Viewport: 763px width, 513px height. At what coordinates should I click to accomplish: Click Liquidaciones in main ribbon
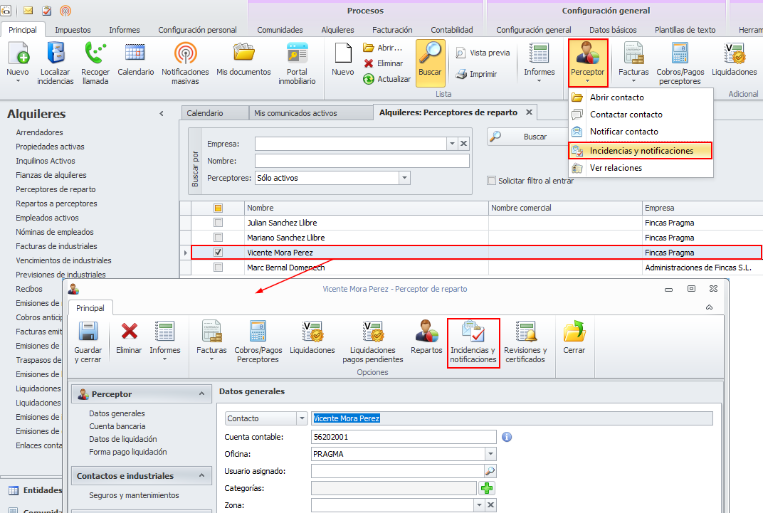point(735,59)
